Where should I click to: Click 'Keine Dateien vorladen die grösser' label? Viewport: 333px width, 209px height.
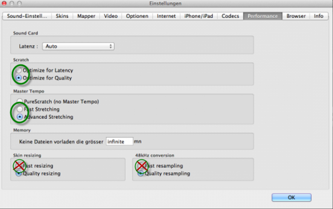pyautogui.click(x=61, y=142)
